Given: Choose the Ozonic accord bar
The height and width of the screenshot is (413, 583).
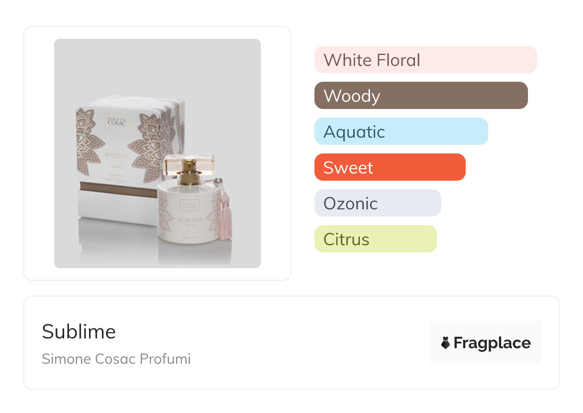Looking at the screenshot, I should 377,203.
